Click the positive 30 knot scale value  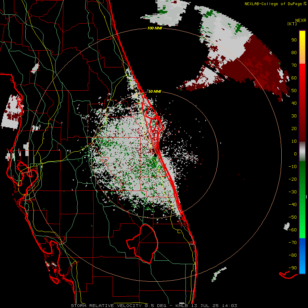(294, 116)
